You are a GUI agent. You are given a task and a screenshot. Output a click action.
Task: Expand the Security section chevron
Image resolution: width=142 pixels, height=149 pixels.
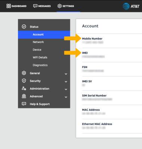click(x=66, y=82)
